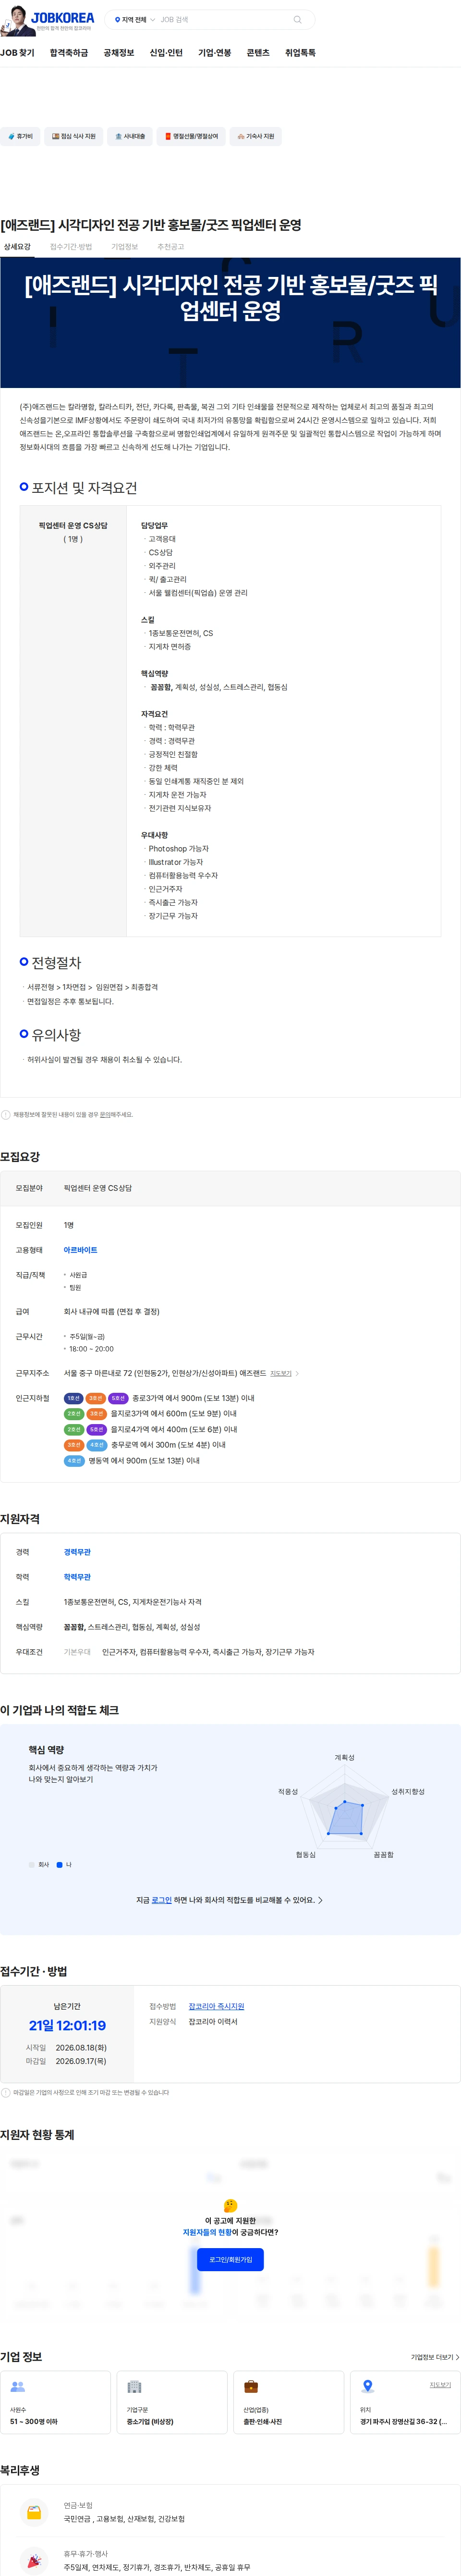Click the JOBKOREA logo

pos(62,17)
